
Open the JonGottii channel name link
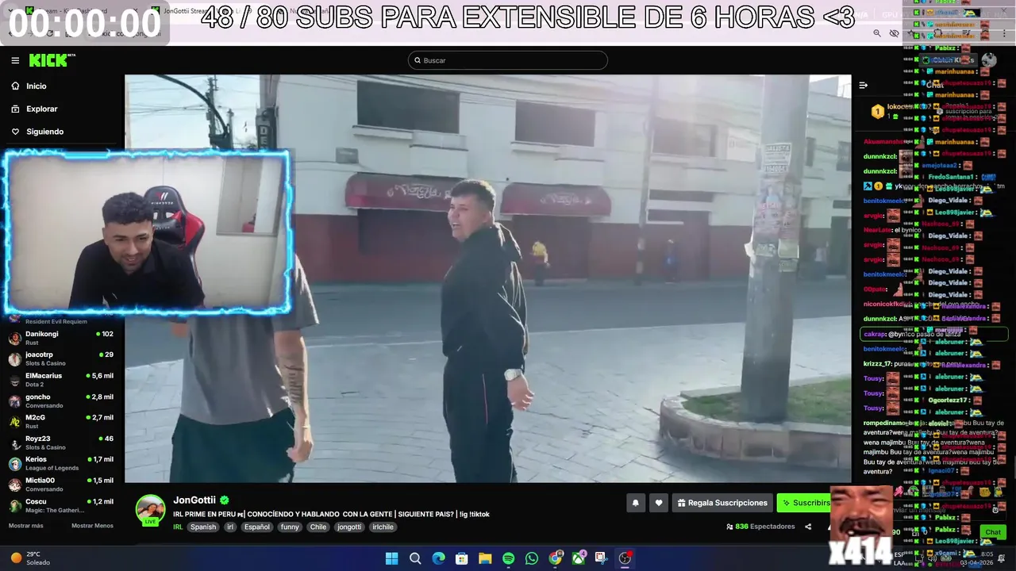click(194, 500)
